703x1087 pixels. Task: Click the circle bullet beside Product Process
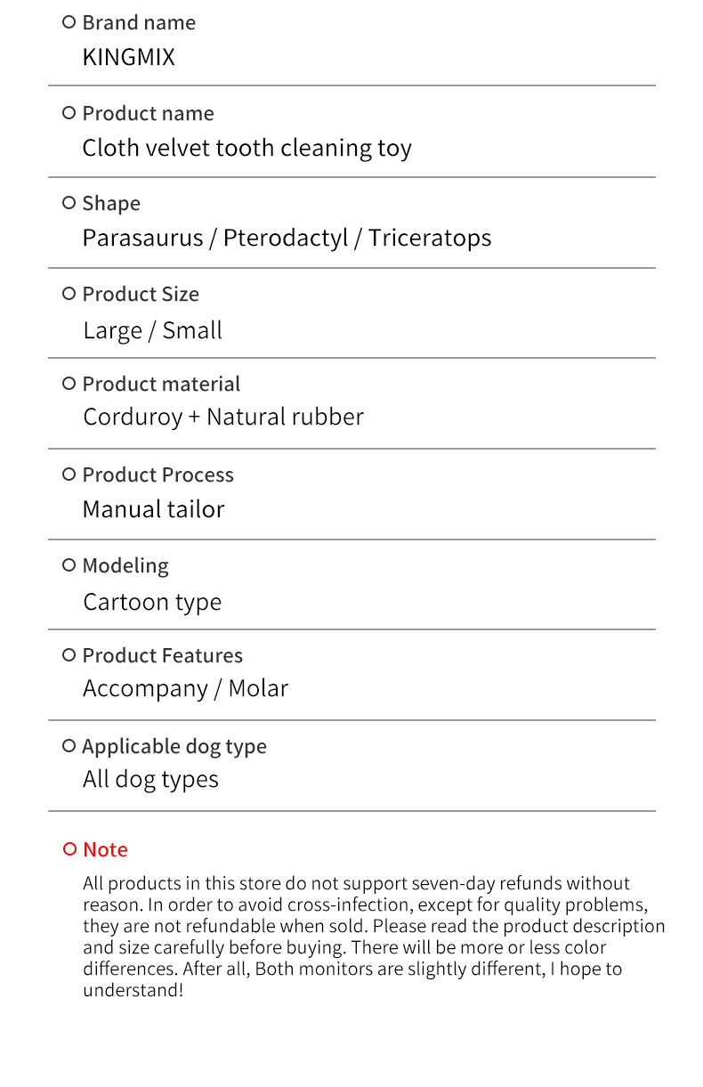click(x=69, y=475)
